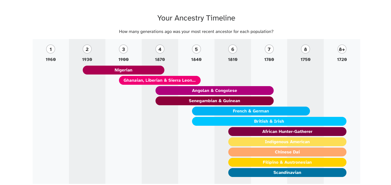Click the British & Irish bar
Viewport: 391px width, 185px height.
pyautogui.click(x=269, y=121)
